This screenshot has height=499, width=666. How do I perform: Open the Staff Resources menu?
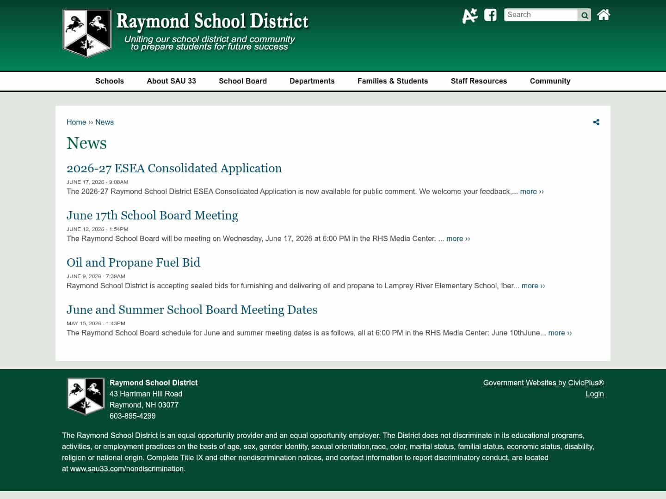coord(479,81)
